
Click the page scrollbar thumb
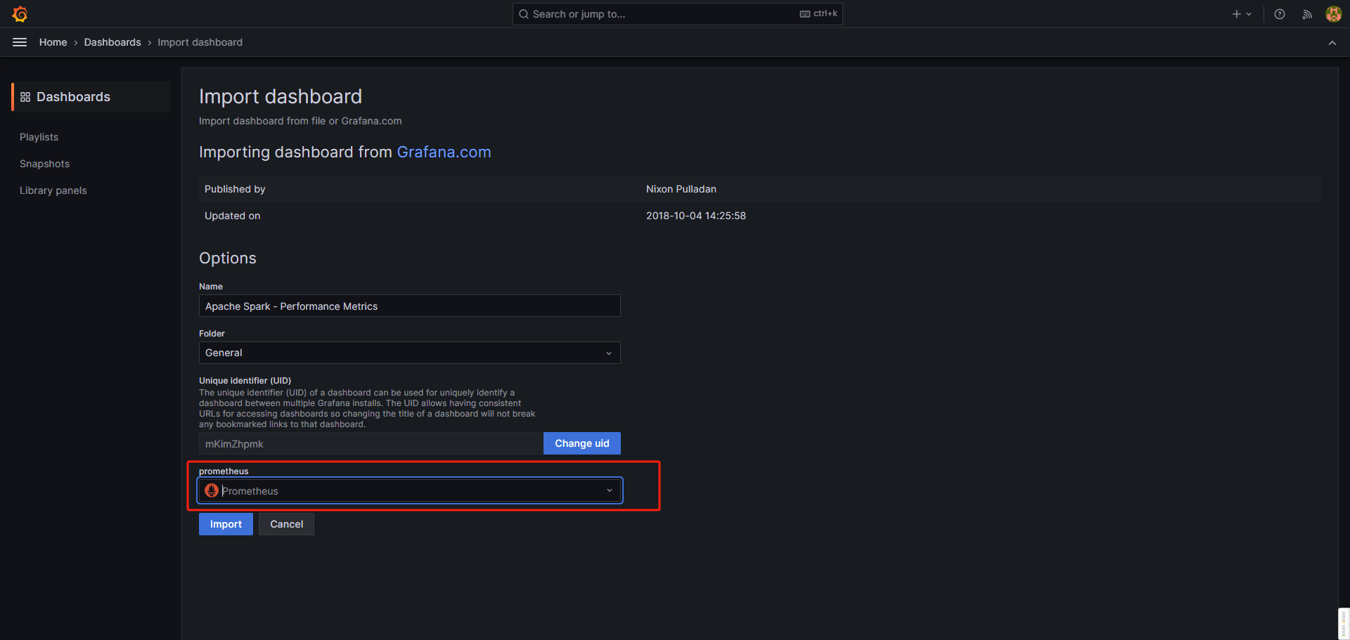click(x=1344, y=624)
